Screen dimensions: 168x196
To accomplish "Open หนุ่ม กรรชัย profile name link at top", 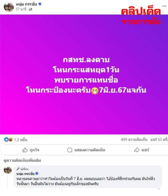I will 26,4.
